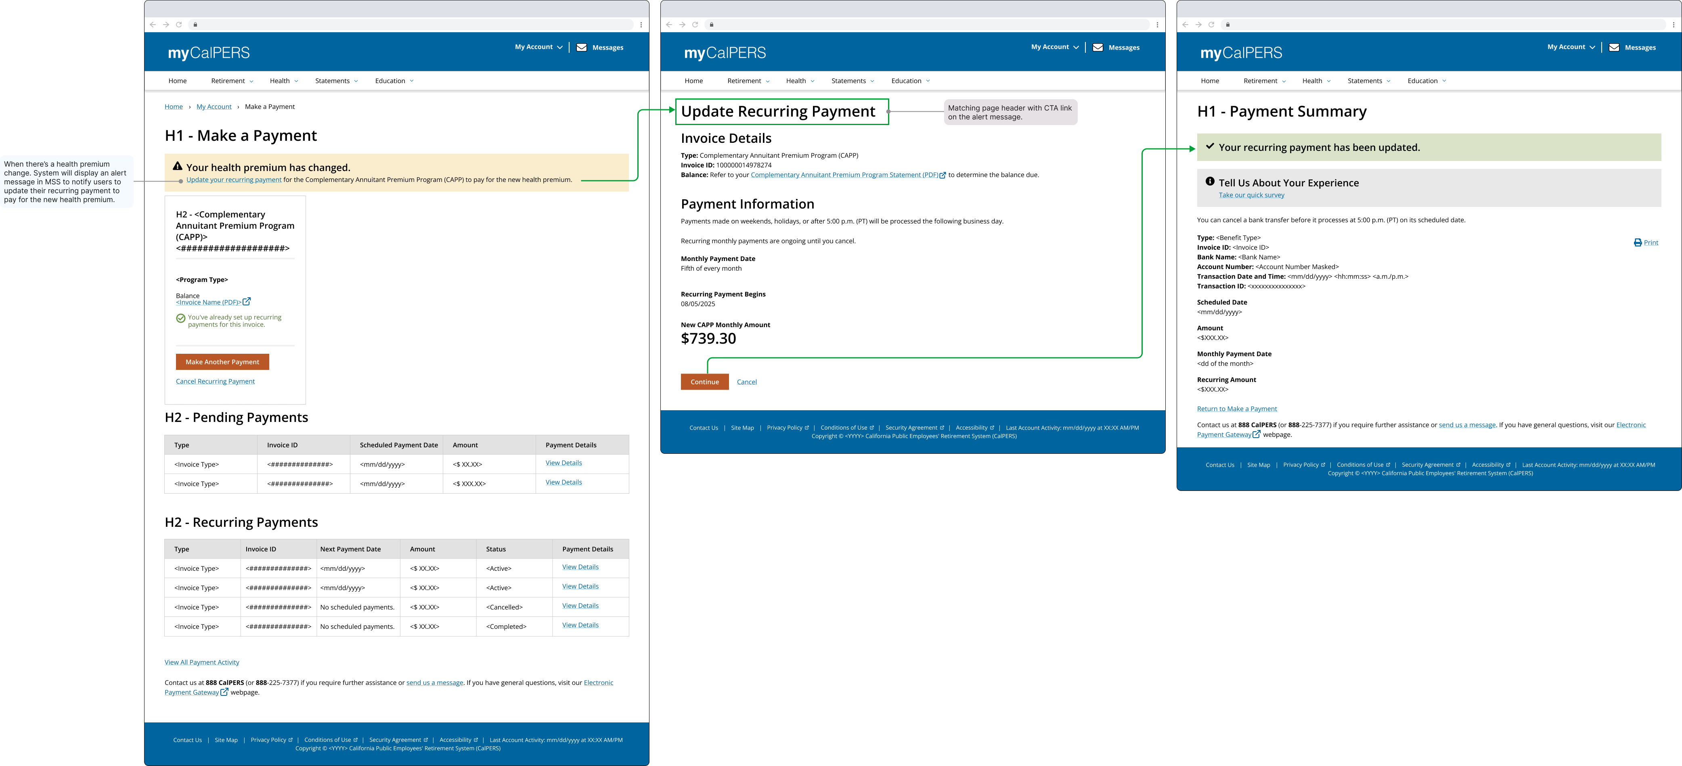Image resolution: width=1682 pixels, height=766 pixels.
Task: Open the browser three-dot menu
Action: [x=641, y=24]
